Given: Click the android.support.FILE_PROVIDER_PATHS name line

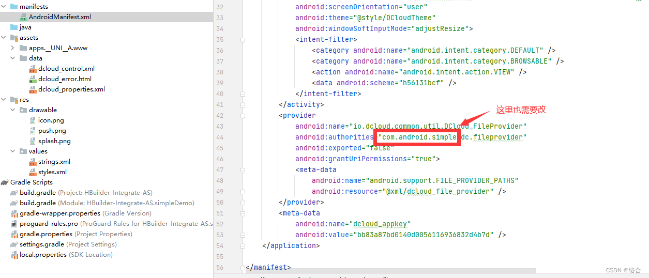Looking at the screenshot, I should pyautogui.click(x=415, y=181).
